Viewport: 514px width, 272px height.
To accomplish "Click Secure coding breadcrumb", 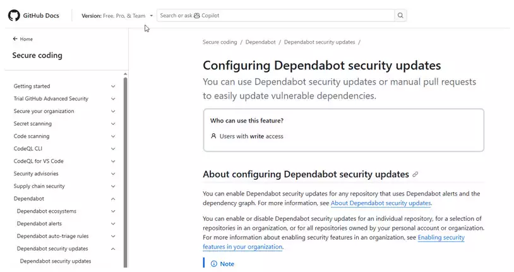I will click(220, 42).
